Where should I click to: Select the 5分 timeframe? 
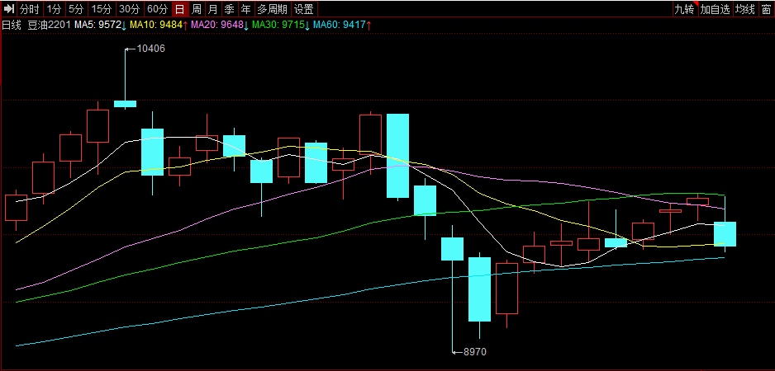pyautogui.click(x=76, y=9)
